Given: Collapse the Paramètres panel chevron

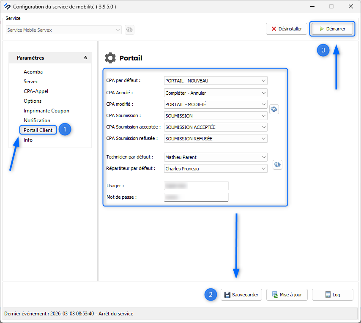Looking at the screenshot, I should click(x=85, y=58).
